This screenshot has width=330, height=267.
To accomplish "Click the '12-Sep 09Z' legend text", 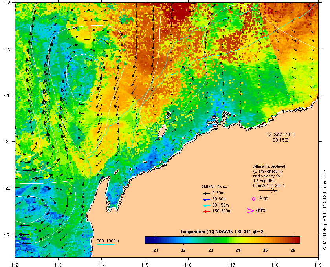I will pyautogui.click(x=264, y=181).
